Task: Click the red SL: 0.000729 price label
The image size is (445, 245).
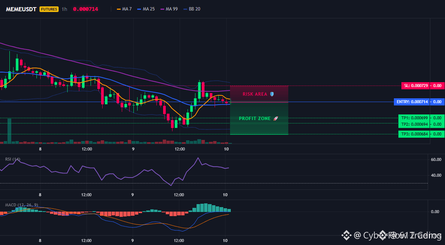Action: coord(422,86)
